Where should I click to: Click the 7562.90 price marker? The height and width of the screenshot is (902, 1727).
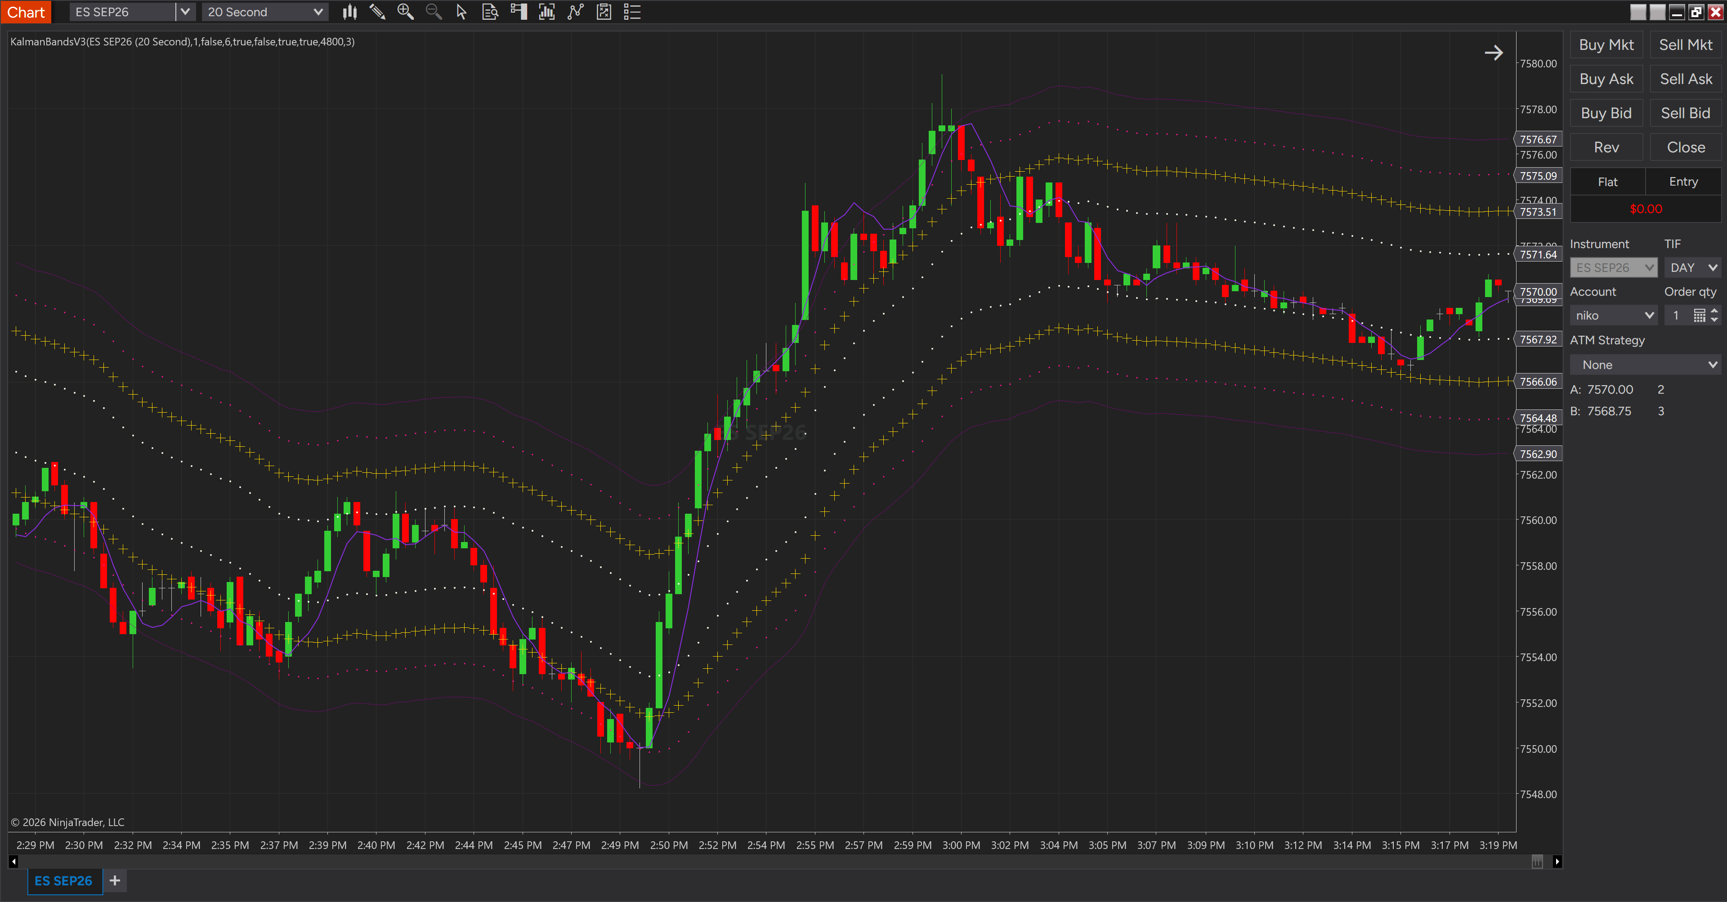point(1538,453)
